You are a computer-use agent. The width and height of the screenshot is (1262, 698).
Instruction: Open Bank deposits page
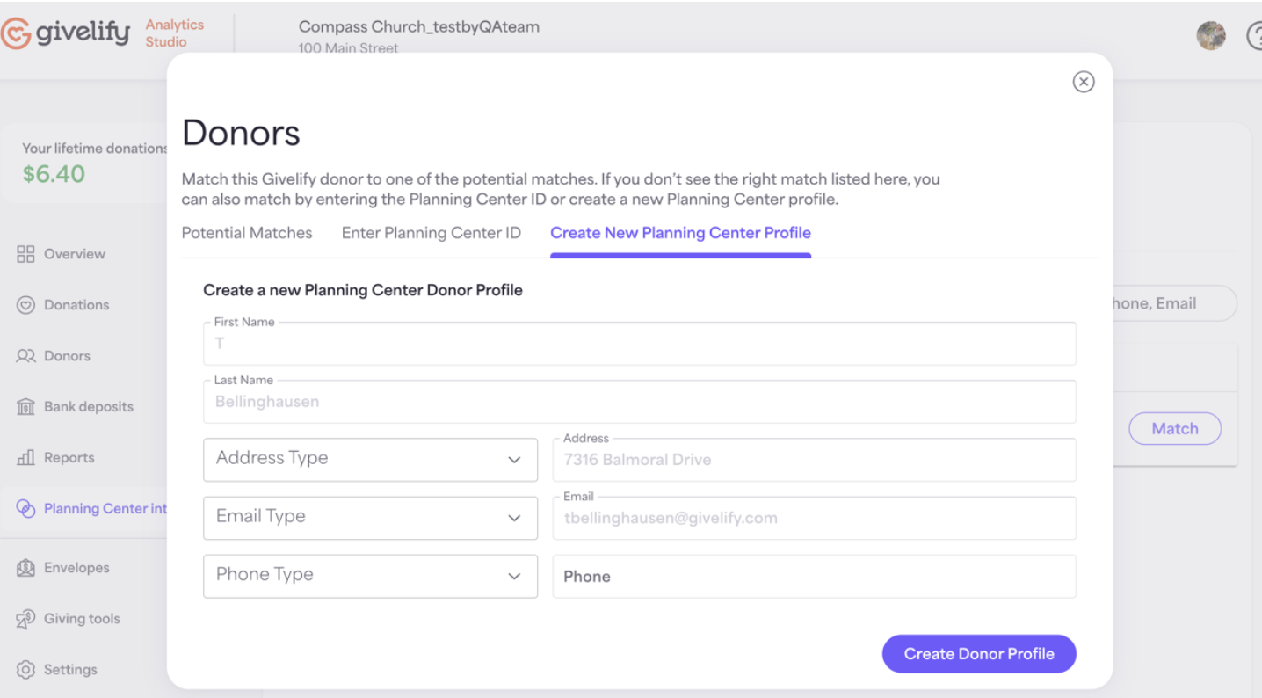click(x=89, y=407)
